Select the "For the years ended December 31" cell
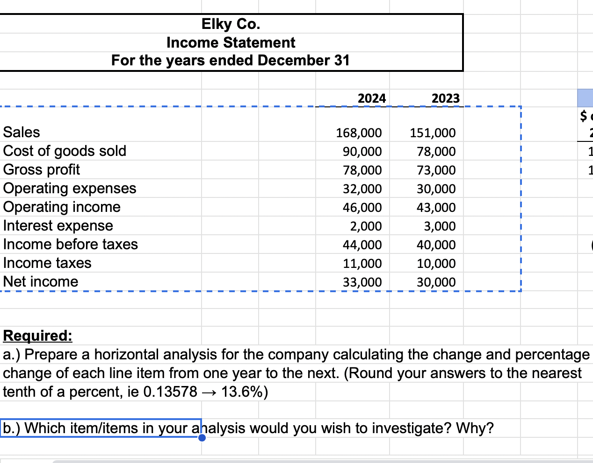This screenshot has height=463, width=593. (x=231, y=61)
